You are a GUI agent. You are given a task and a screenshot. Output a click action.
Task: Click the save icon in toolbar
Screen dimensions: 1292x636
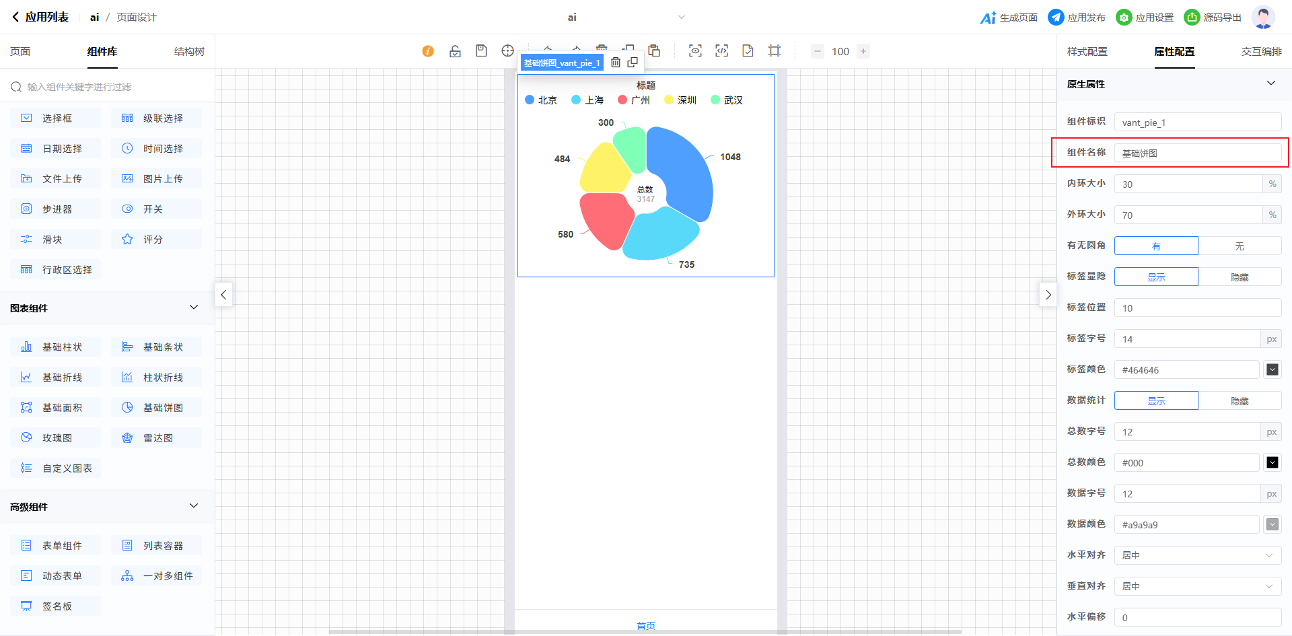click(x=481, y=51)
